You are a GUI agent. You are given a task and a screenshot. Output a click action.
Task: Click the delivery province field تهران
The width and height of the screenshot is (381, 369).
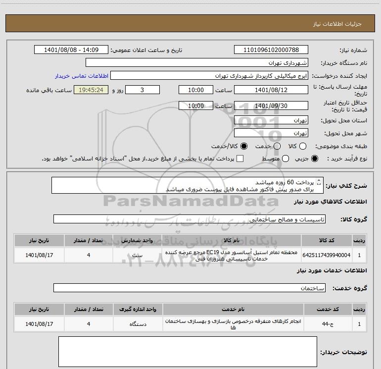[271, 120]
